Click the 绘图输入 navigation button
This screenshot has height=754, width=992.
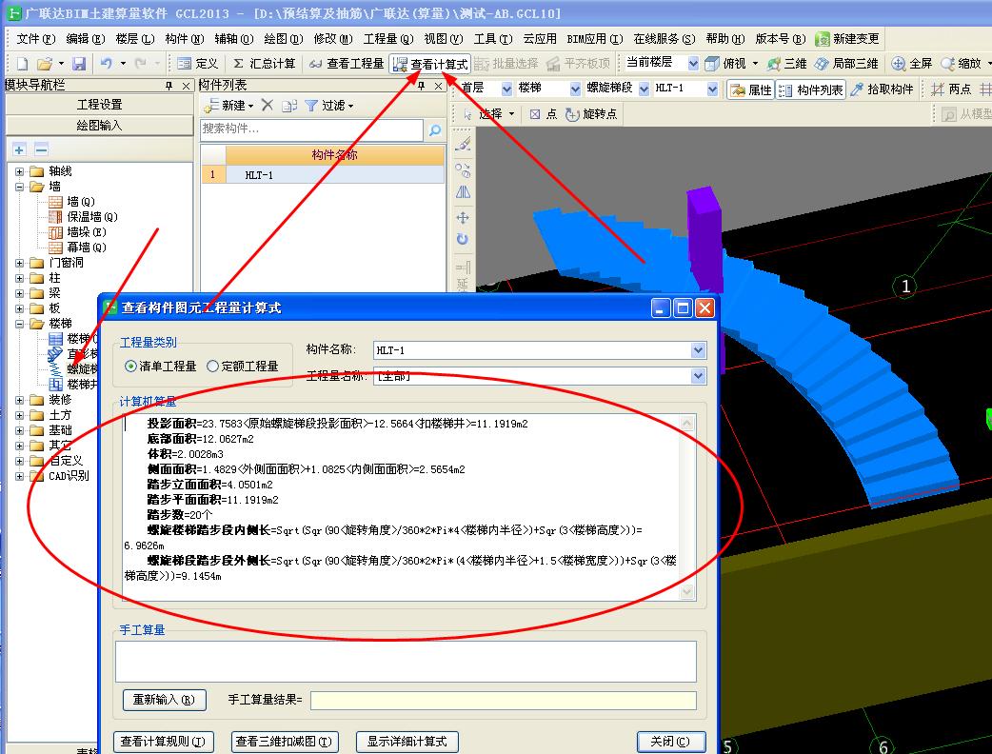(99, 126)
